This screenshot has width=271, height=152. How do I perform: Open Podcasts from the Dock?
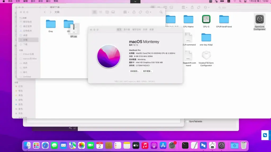[x=154, y=145]
